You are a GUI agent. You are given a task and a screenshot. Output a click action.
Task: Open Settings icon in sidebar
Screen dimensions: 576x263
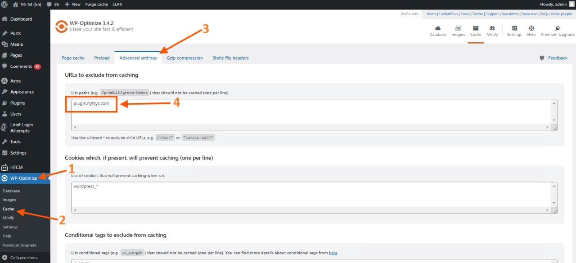(x=4, y=153)
